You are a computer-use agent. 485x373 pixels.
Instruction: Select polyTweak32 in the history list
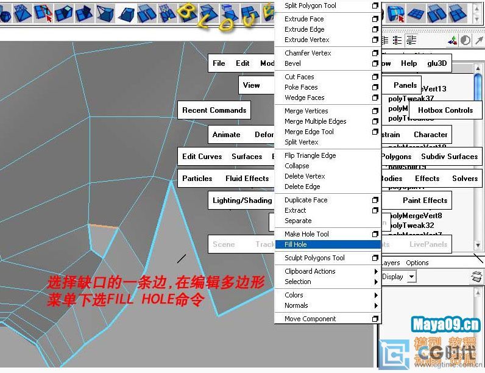pos(412,226)
